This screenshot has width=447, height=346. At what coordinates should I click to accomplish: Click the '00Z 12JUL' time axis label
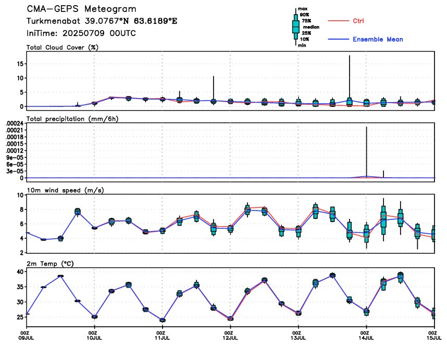pyautogui.click(x=231, y=336)
